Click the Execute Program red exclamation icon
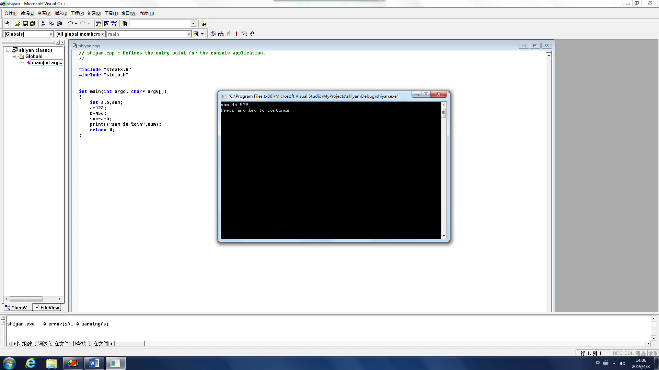Viewport: 659px width, 370px height. coord(236,34)
